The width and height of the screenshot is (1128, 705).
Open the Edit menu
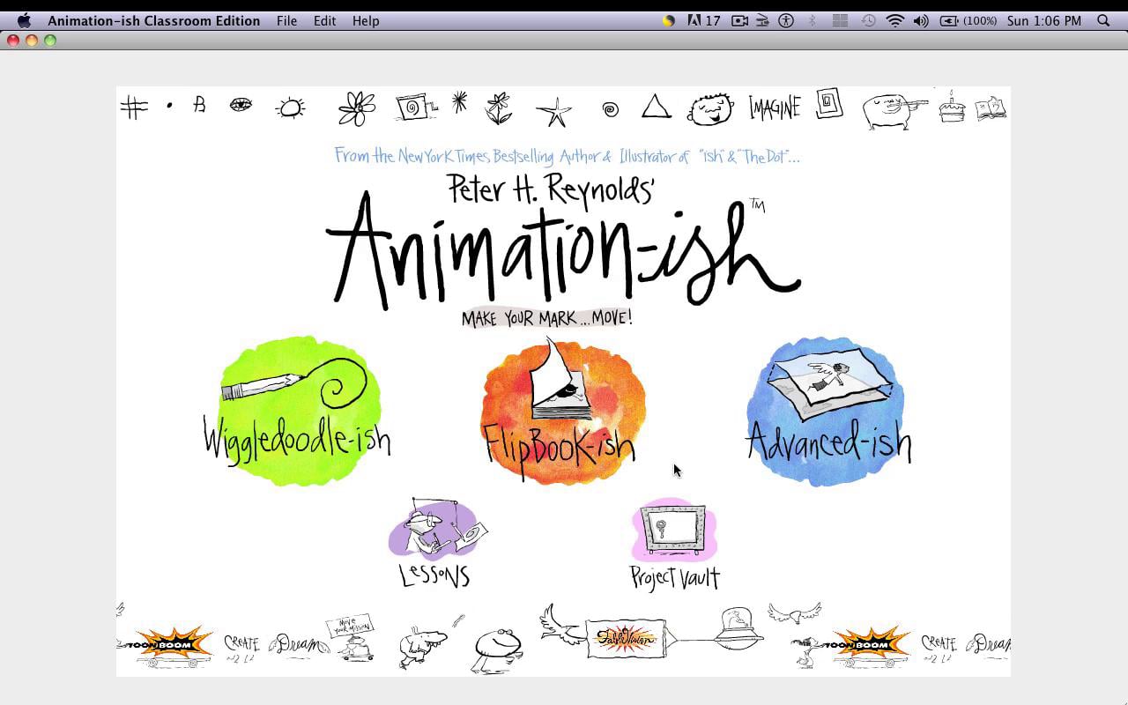click(324, 20)
